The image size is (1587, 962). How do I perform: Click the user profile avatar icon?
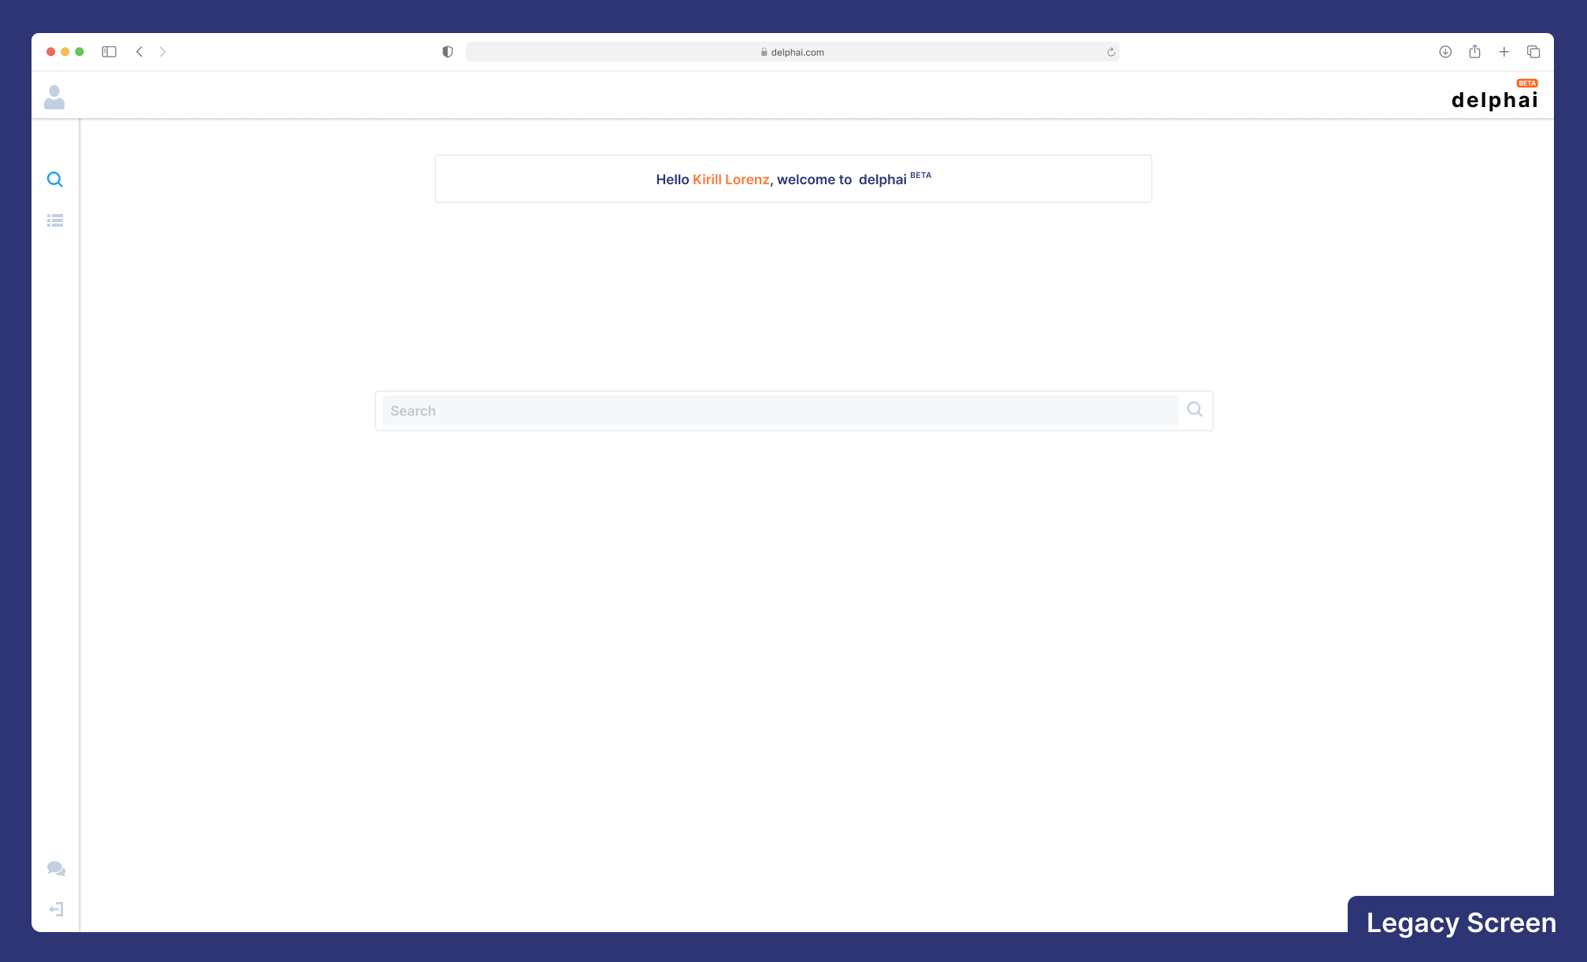coord(54,97)
